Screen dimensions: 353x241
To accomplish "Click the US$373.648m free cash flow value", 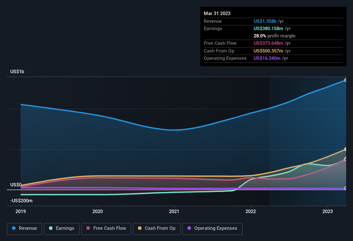I will pos(268,43).
